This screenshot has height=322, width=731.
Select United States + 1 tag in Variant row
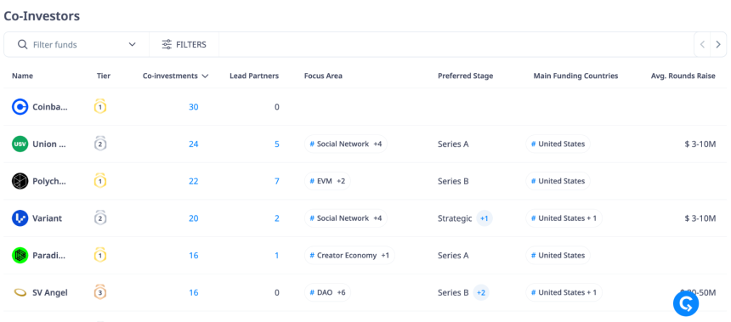coord(564,218)
